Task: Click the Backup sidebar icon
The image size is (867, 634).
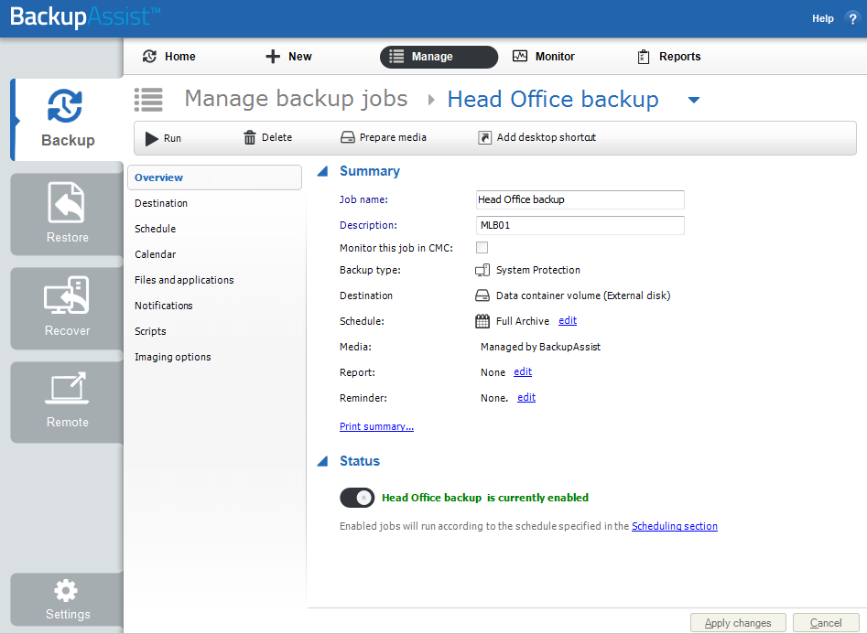Action: [x=65, y=105]
